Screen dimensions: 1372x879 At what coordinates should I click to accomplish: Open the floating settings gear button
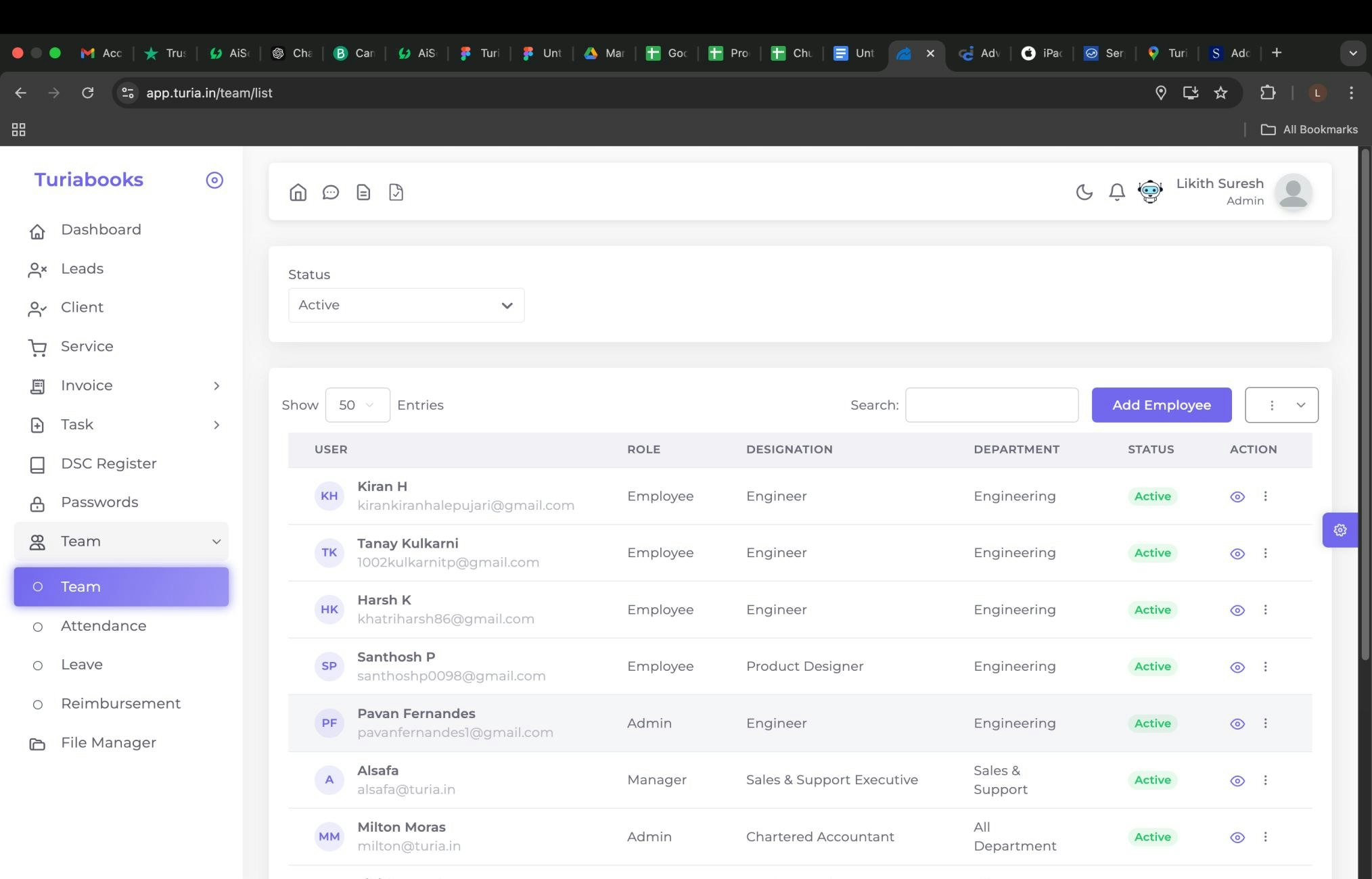(1340, 530)
